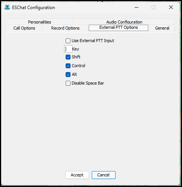Viewport: 182px width, 187px height.
Task: Close the ESChat Configuration dialog
Action: pyautogui.click(x=171, y=7)
